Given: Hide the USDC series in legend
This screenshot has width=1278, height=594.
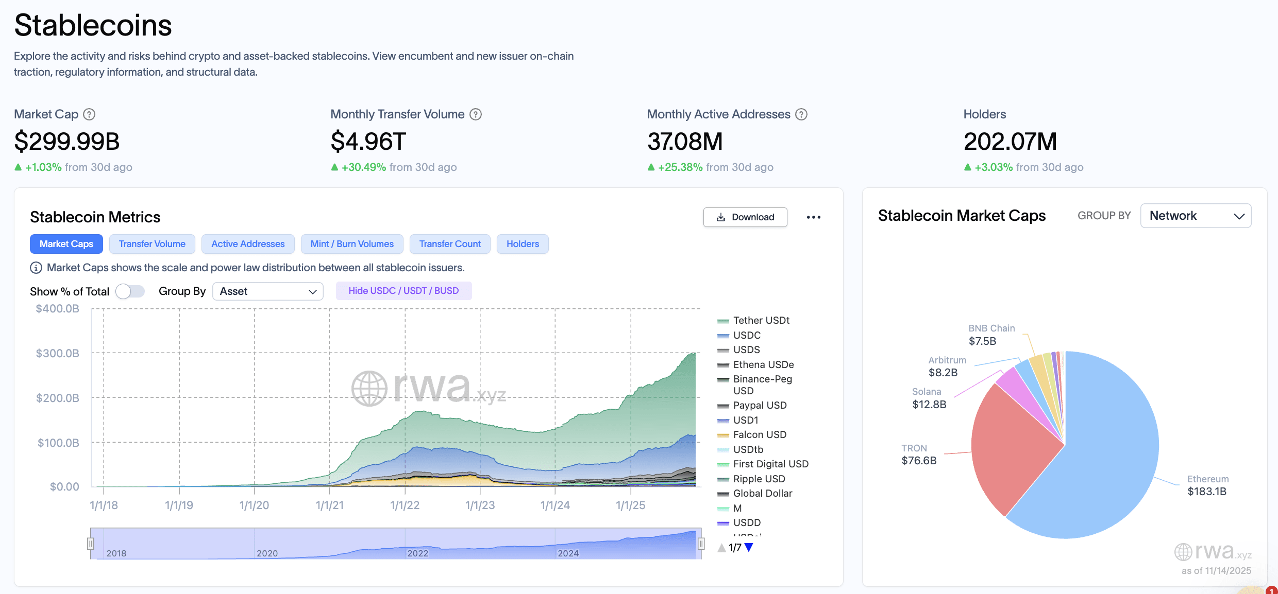Looking at the screenshot, I should [x=746, y=335].
